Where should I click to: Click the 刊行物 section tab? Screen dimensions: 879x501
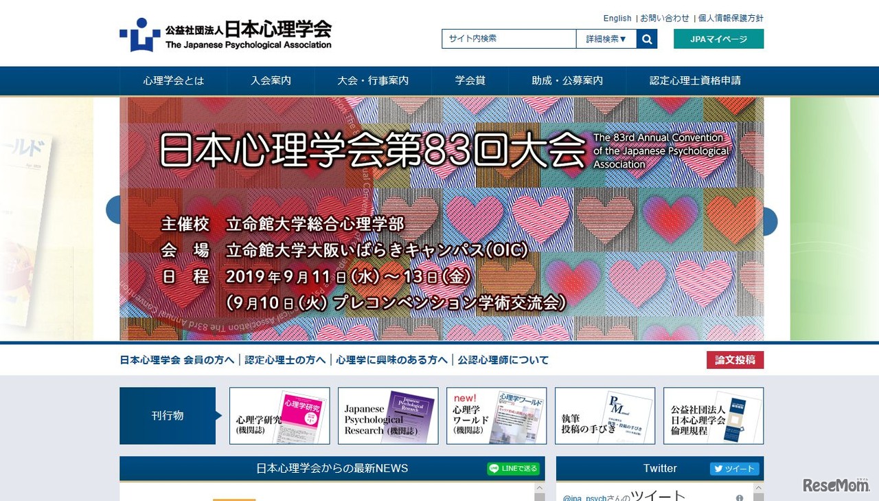(x=168, y=415)
